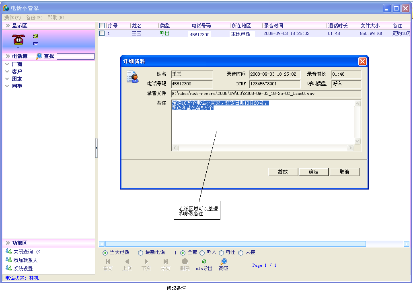Screen dimensions: 413x299
Task: Expand the 同事 phonebook group
Action: pos(7,86)
